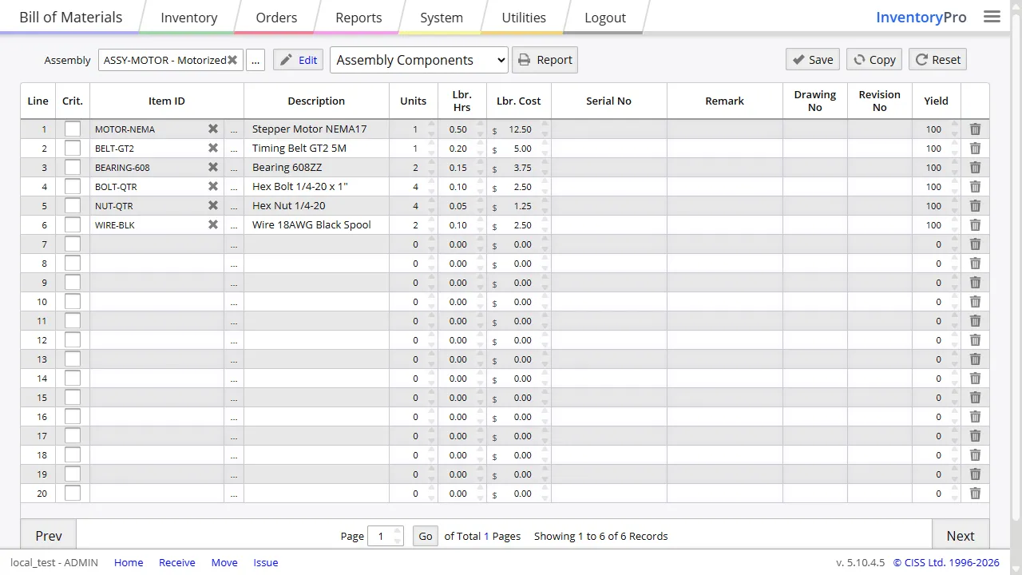Open the Receive footer link
Viewport: 1022px width, 575px height.
tap(177, 562)
